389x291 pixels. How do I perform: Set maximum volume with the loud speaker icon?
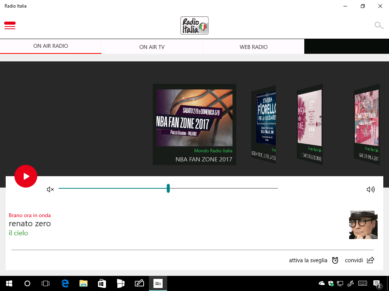point(371,189)
